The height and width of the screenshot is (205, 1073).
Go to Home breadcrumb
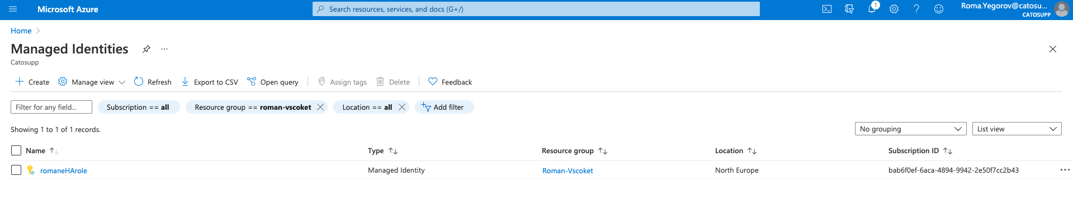(21, 31)
